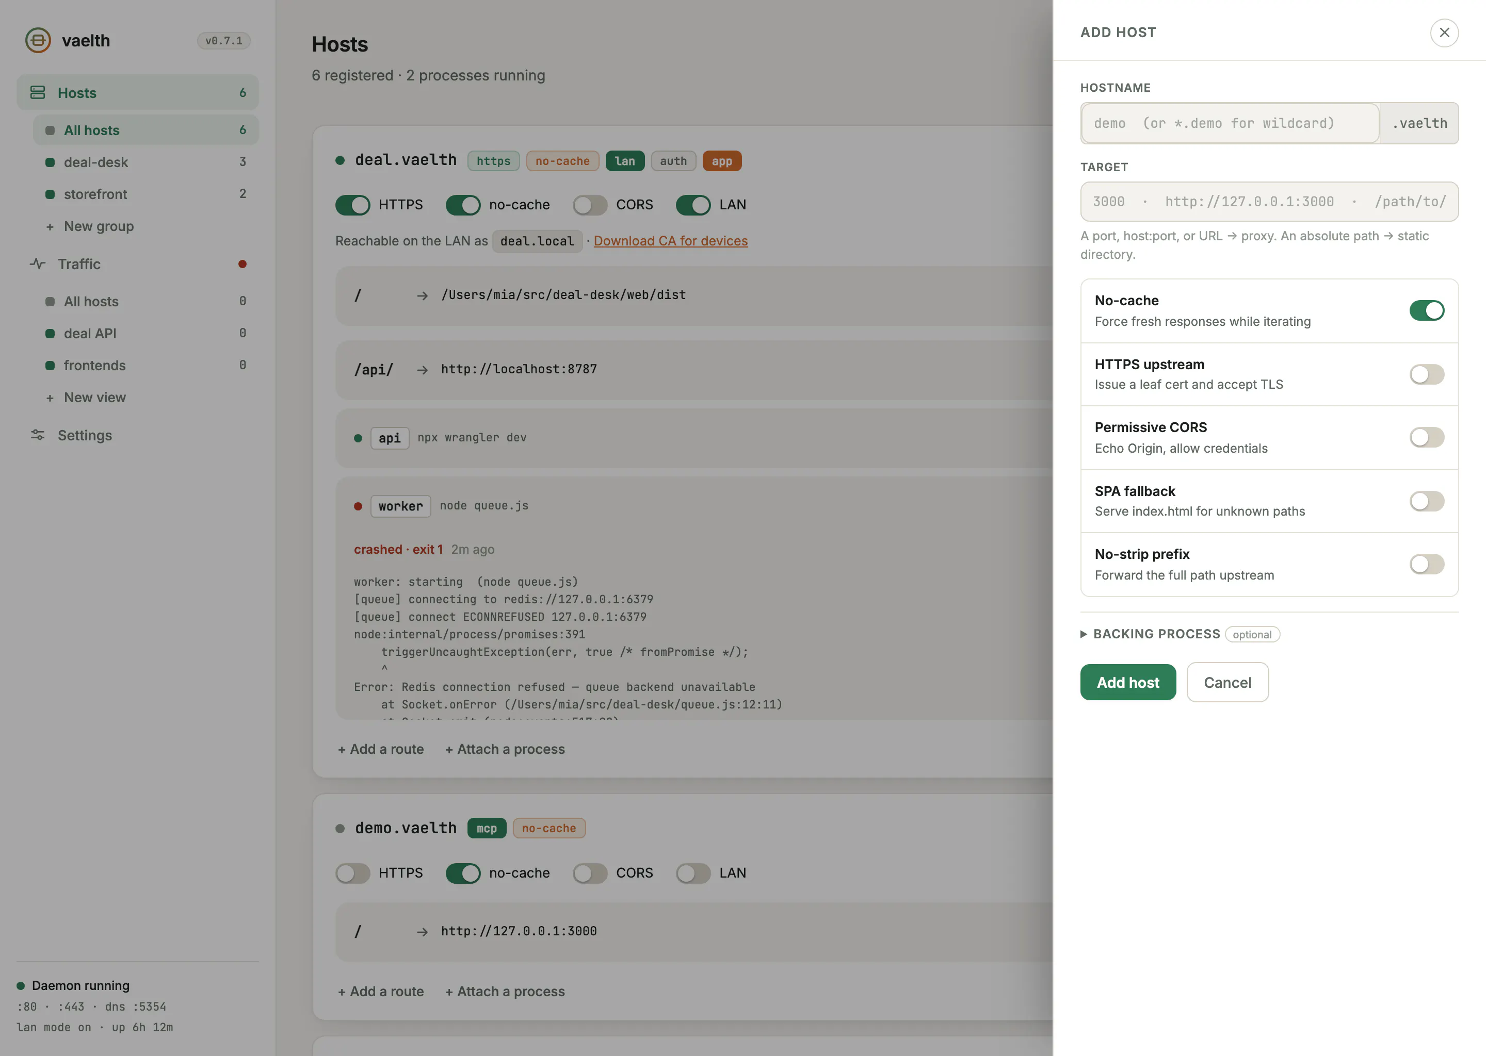Toggle no-cache for deal.vaelth
This screenshot has height=1056, width=1486.
coord(463,205)
